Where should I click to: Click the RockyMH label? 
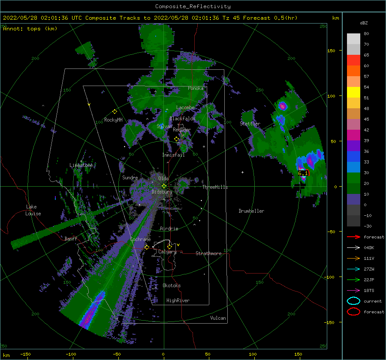pyautogui.click(x=113, y=120)
